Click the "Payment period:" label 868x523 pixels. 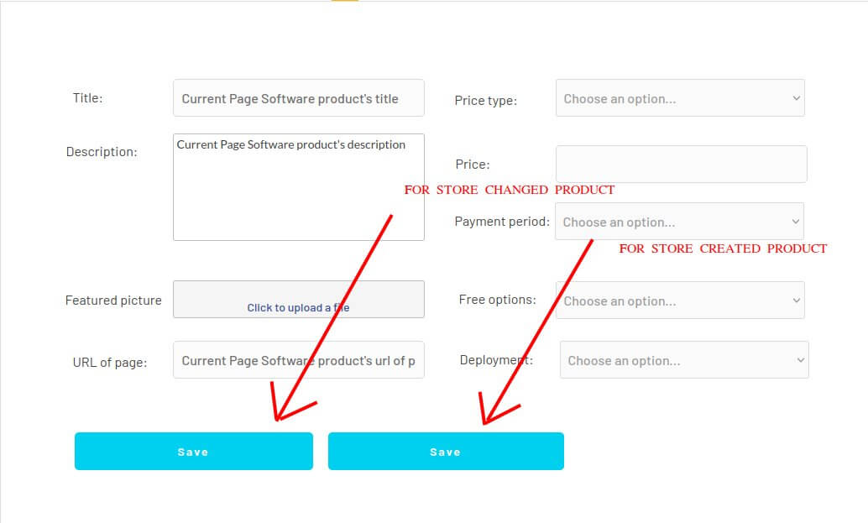pos(502,222)
